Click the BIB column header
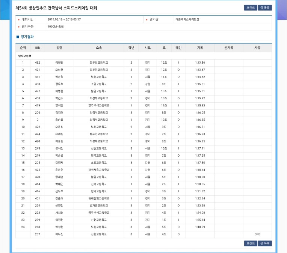The height and width of the screenshot is (253, 287). [x=38, y=48]
